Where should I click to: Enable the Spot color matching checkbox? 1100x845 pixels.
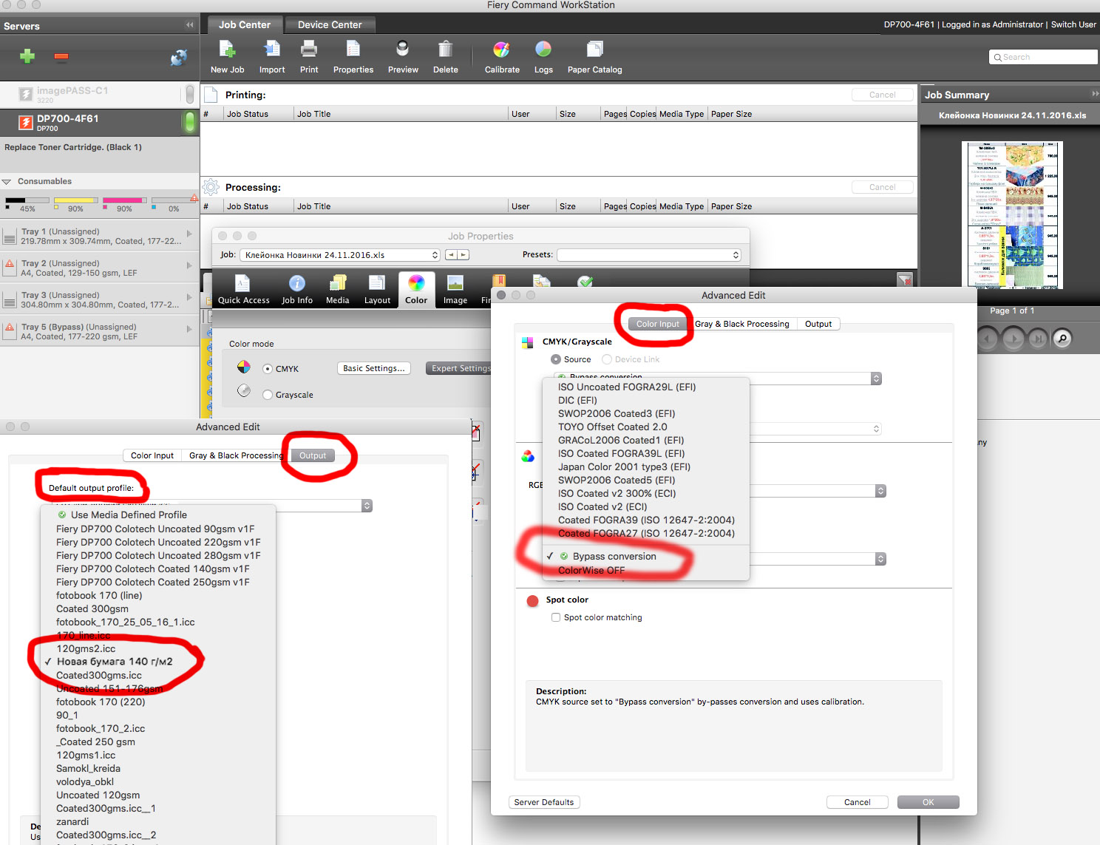(x=556, y=617)
